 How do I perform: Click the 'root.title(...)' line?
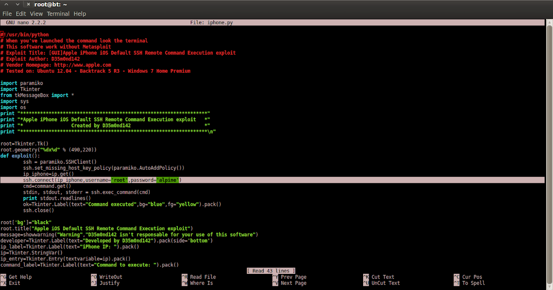point(96,228)
